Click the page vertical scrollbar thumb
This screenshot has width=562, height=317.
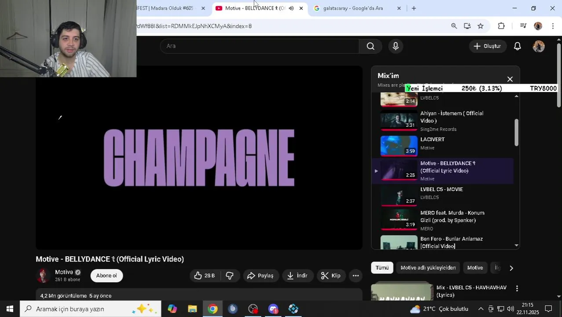point(559,75)
